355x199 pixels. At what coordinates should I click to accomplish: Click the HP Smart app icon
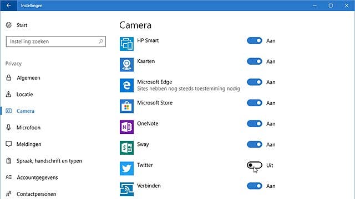(x=126, y=44)
